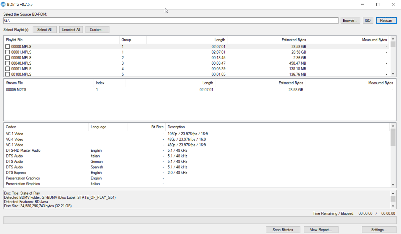Start Scan Bitrates
Screen dimensions: 401x234
(283, 230)
